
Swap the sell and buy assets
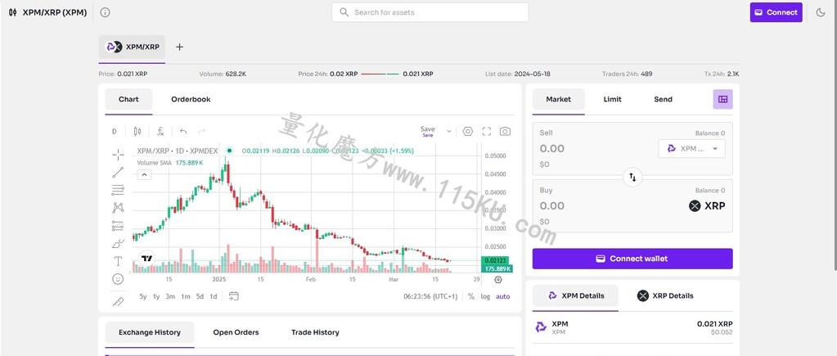632,178
